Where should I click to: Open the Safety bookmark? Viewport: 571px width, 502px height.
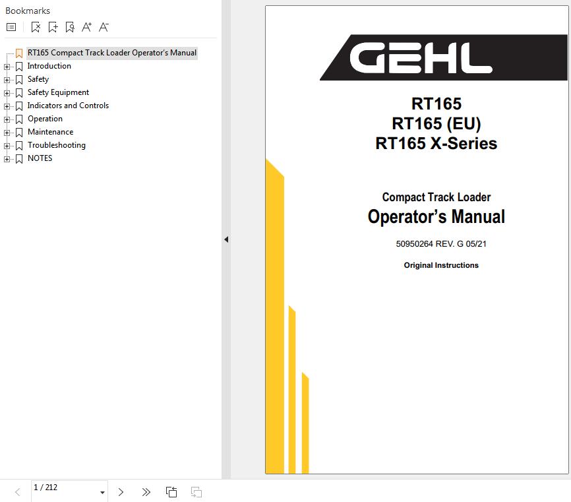pos(38,79)
